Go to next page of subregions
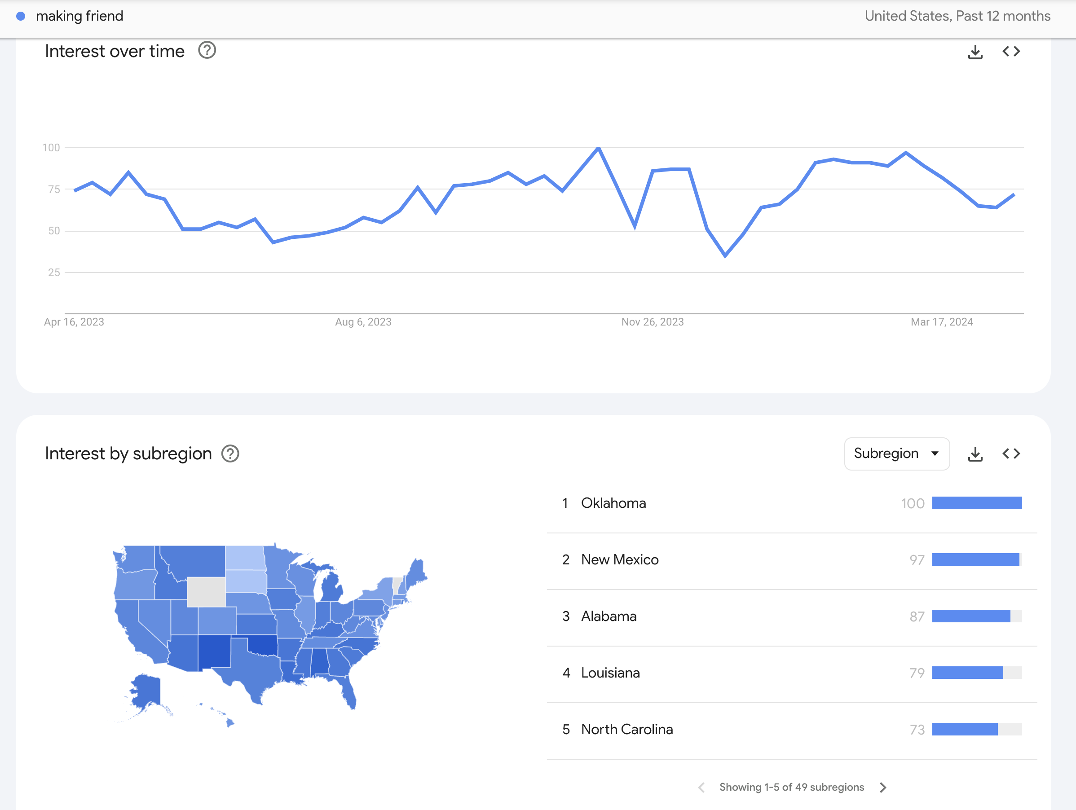This screenshot has height=810, width=1076. coord(883,787)
